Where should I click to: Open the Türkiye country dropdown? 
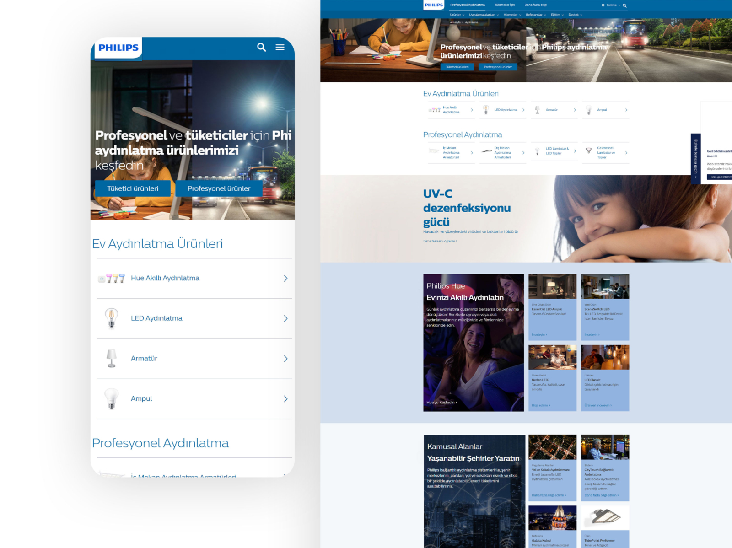tap(614, 5)
